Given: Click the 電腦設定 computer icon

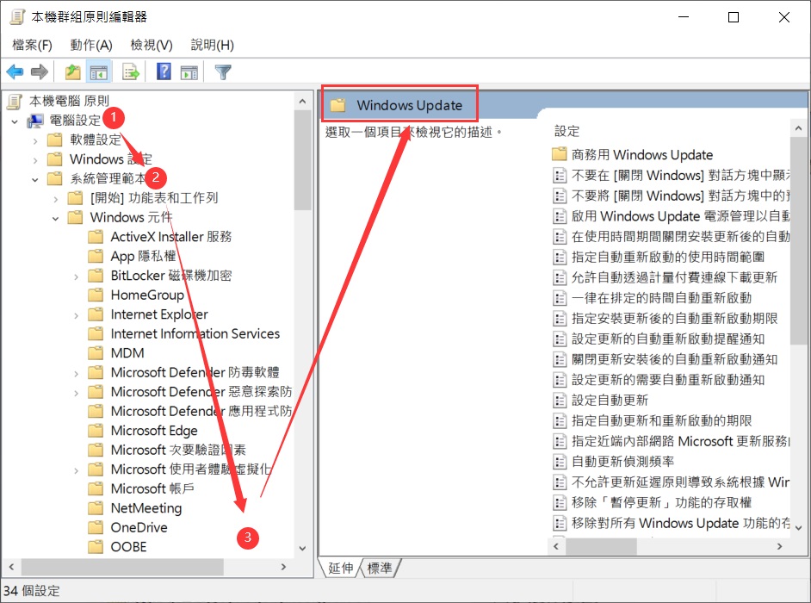Looking at the screenshot, I should click(35, 121).
